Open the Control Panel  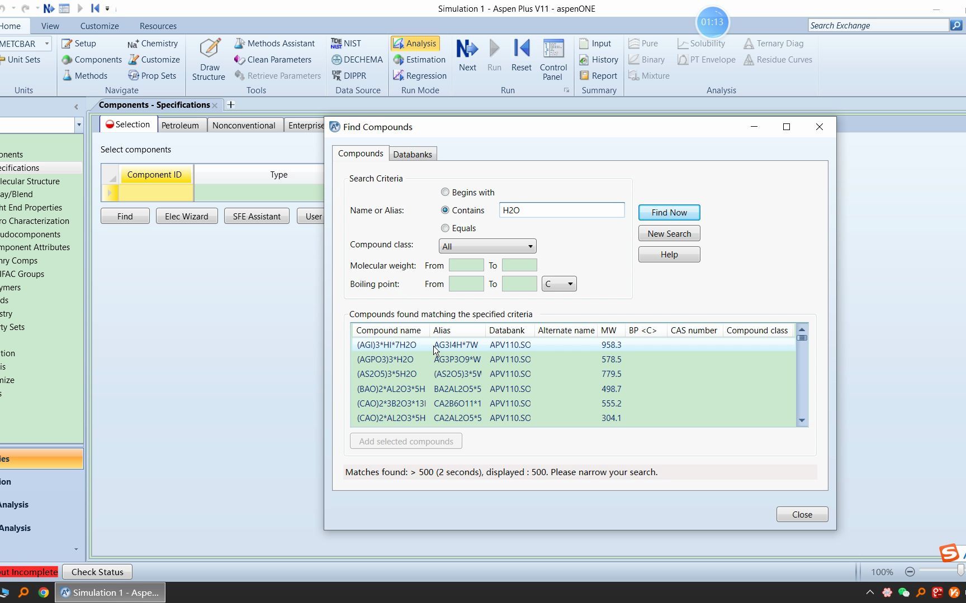point(553,59)
